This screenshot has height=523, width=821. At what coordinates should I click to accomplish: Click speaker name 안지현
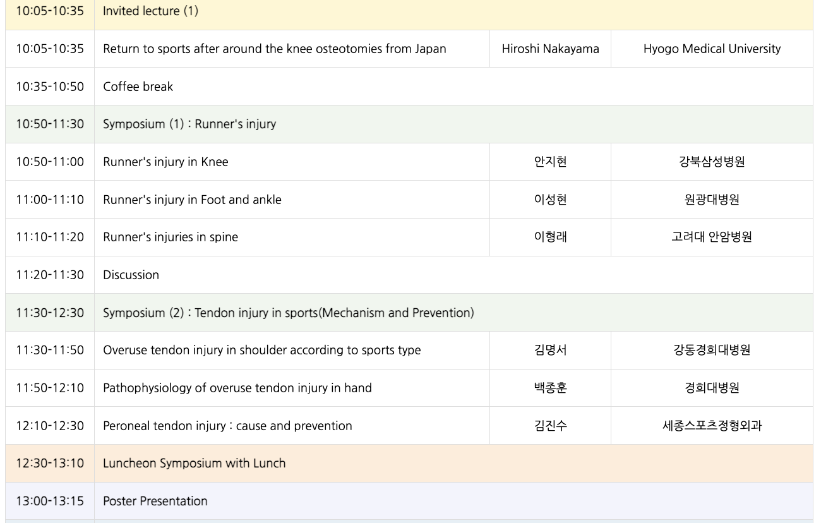tap(550, 162)
